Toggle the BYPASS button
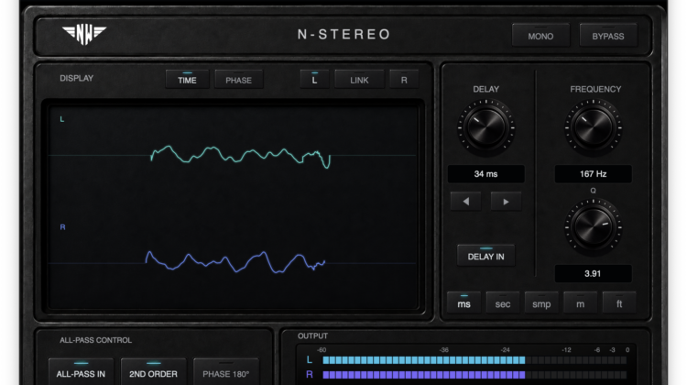This screenshot has width=687, height=385. pos(608,36)
